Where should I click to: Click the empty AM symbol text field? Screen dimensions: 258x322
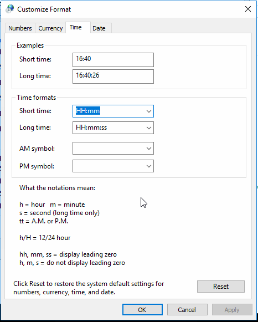109,149
